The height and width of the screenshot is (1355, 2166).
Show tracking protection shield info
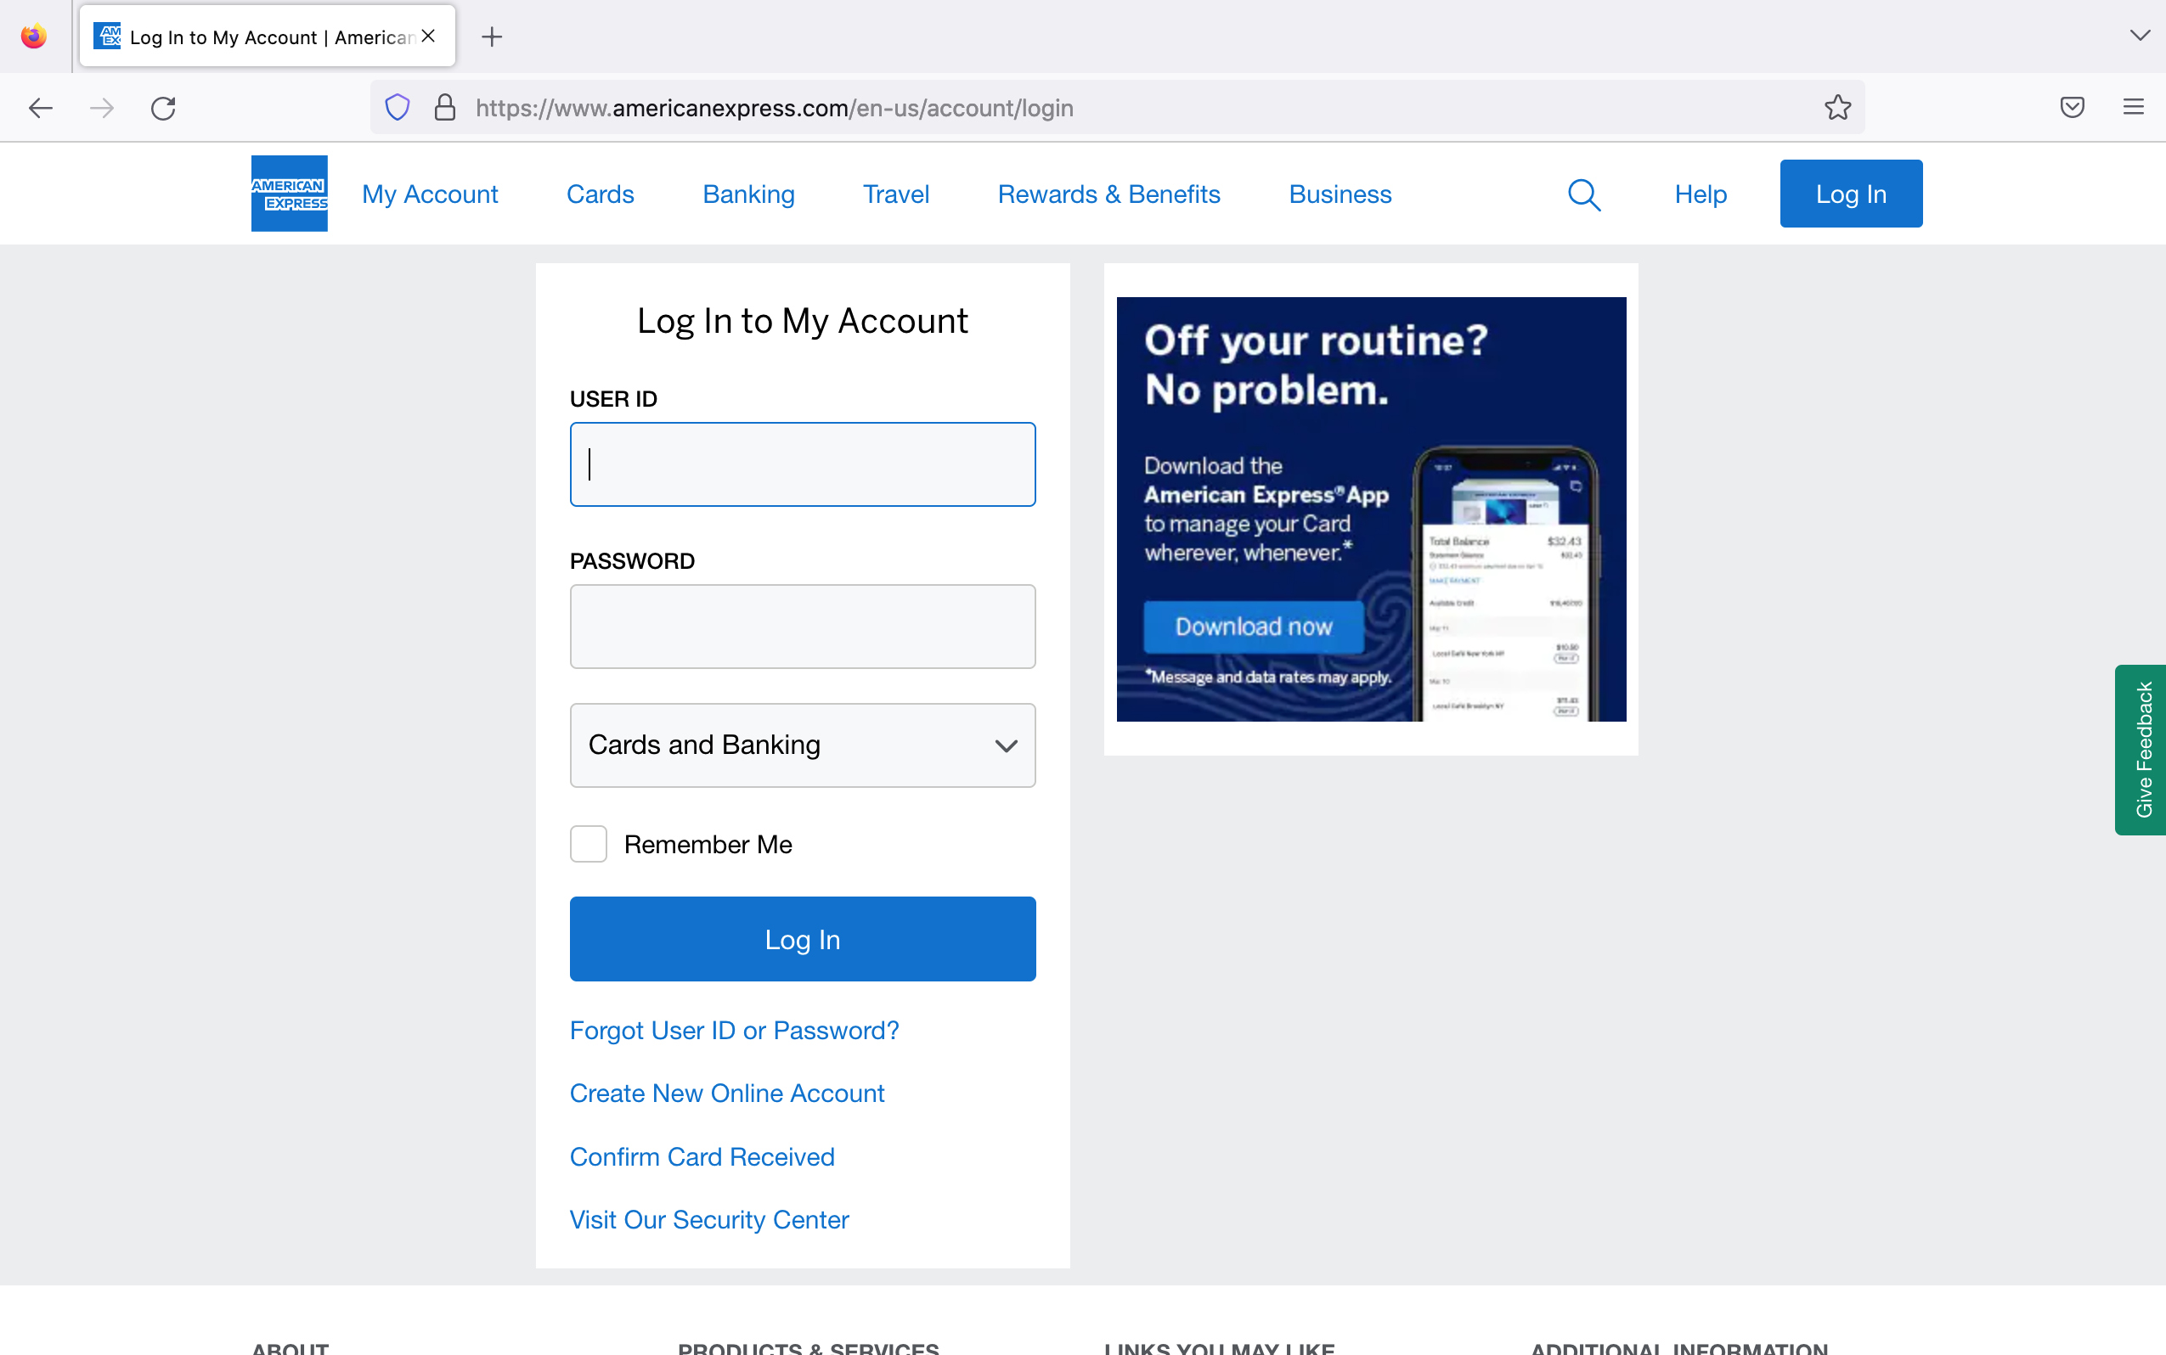tap(398, 108)
